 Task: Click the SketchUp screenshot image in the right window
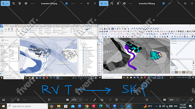147,52
